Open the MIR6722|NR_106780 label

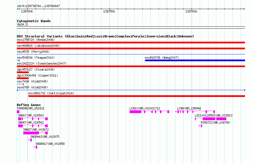click(x=215, y=123)
